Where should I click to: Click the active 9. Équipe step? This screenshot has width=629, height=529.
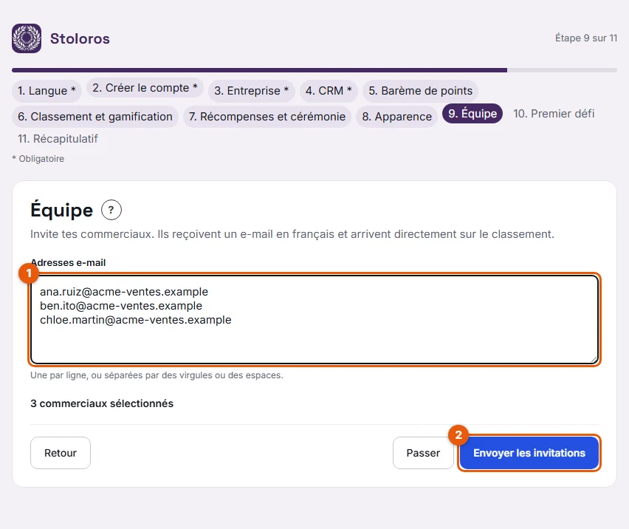472,114
